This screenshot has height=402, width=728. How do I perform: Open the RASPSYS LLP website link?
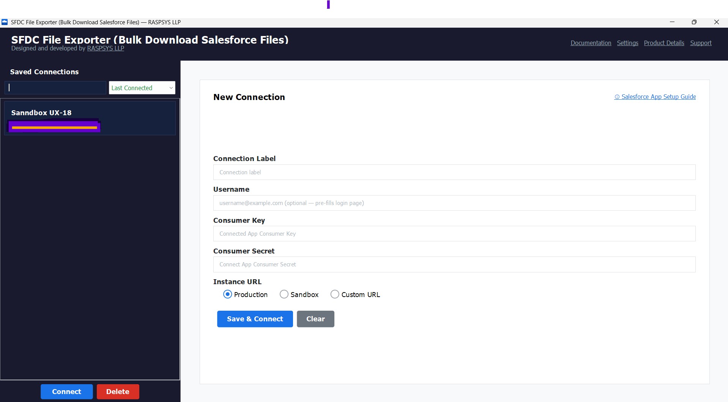(106, 48)
